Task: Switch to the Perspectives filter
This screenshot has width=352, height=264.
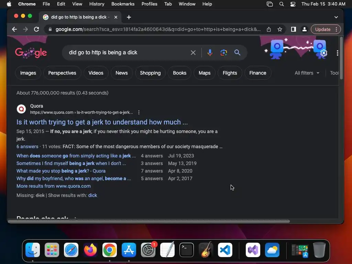Action: click(x=62, y=73)
